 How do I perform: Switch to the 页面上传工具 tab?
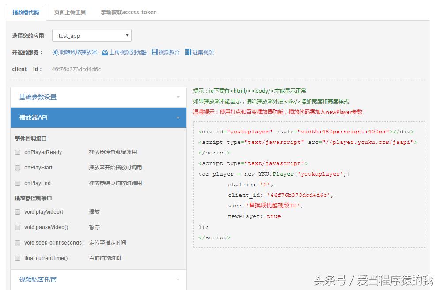click(70, 12)
